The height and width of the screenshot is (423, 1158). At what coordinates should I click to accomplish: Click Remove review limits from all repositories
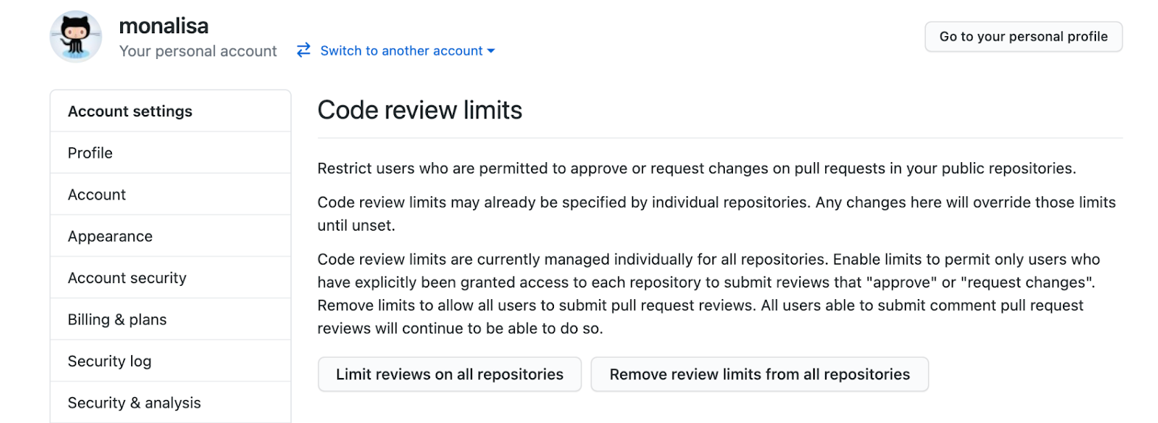tap(759, 374)
